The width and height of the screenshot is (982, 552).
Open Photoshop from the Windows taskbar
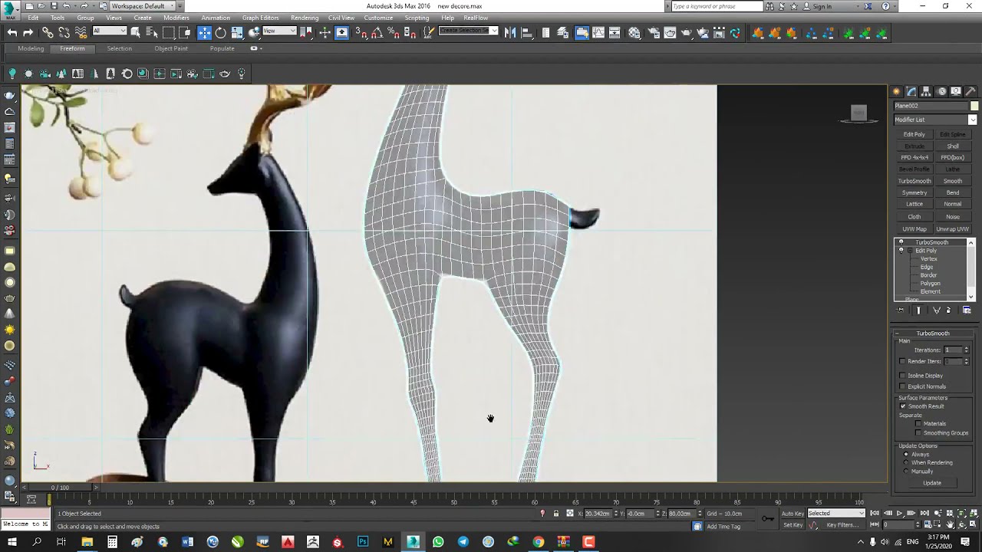point(363,542)
